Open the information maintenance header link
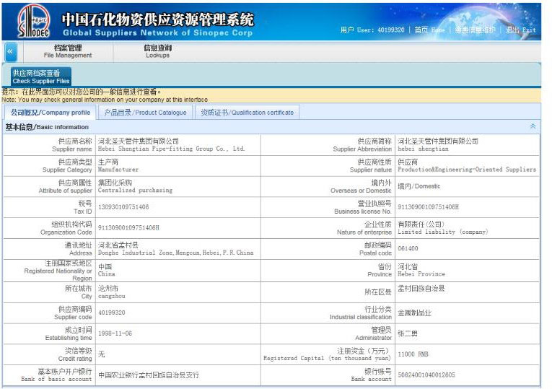This screenshot has width=552, height=389. coord(475,30)
